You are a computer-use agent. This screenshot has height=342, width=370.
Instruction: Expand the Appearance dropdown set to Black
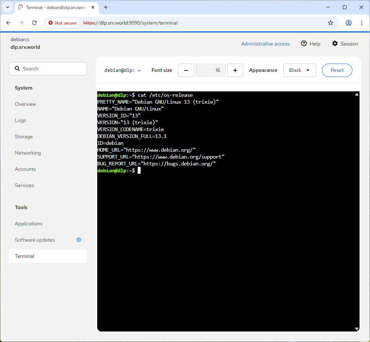[300, 70]
